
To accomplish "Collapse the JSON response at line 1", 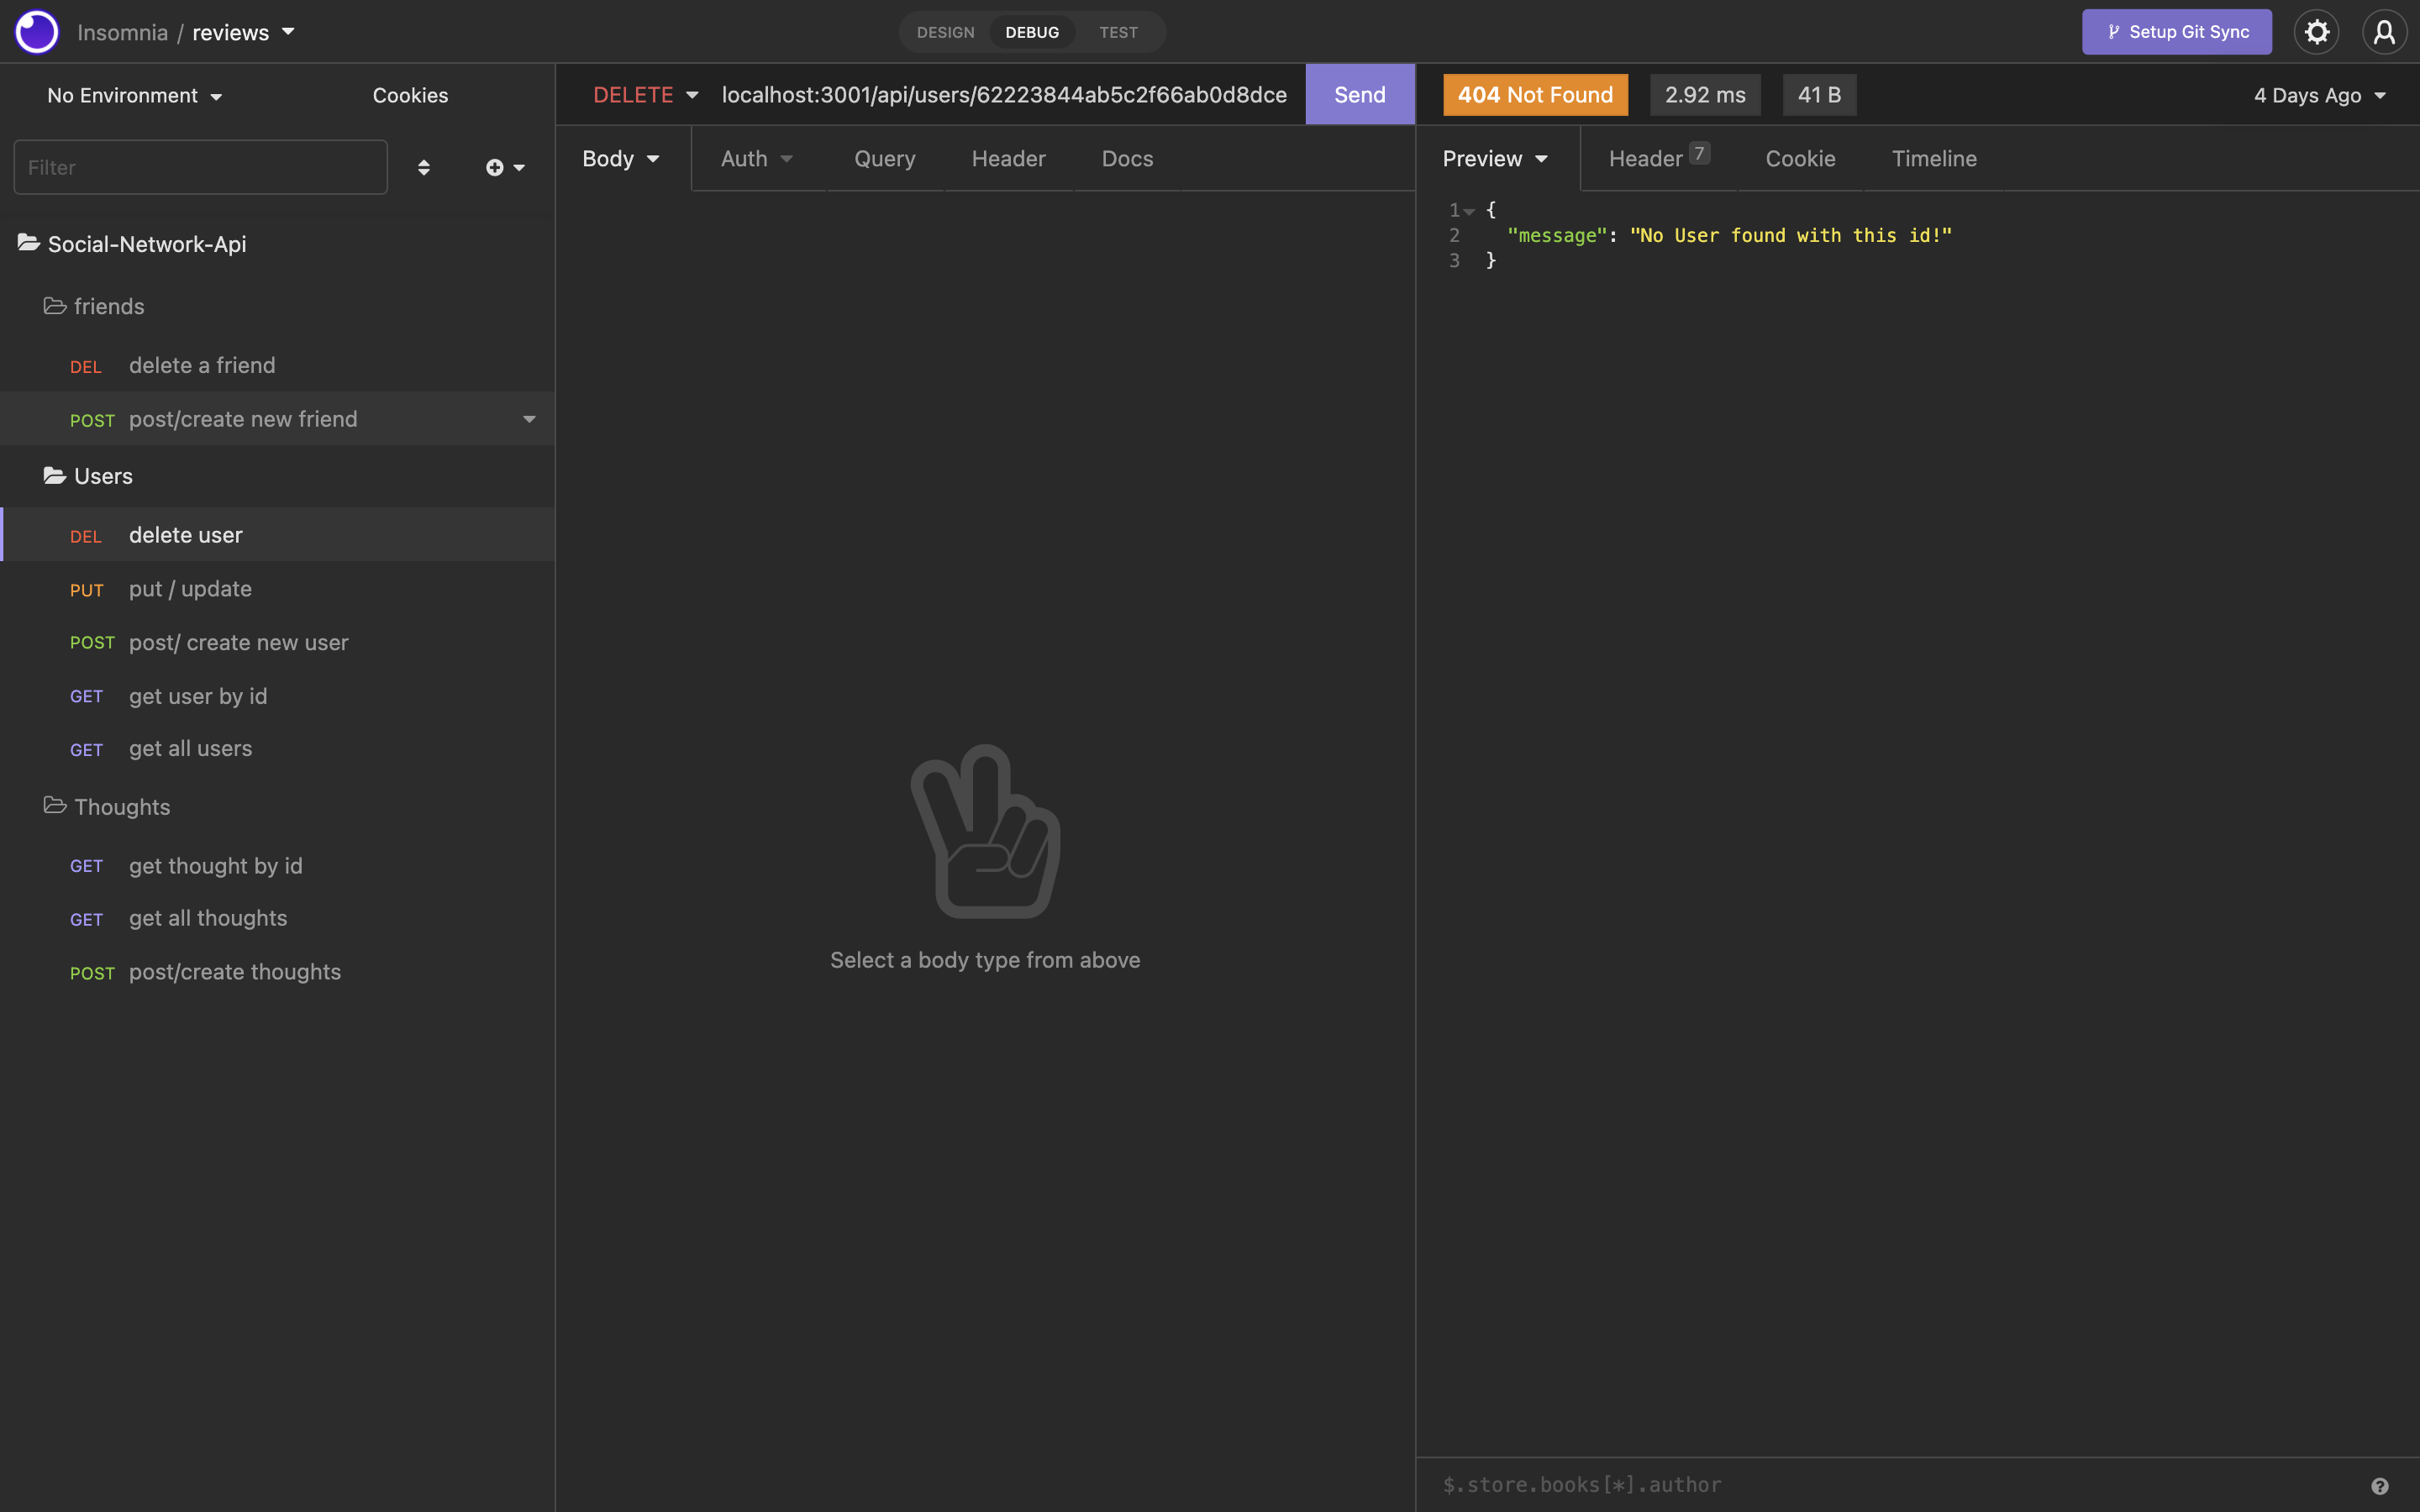I will [x=1470, y=210].
